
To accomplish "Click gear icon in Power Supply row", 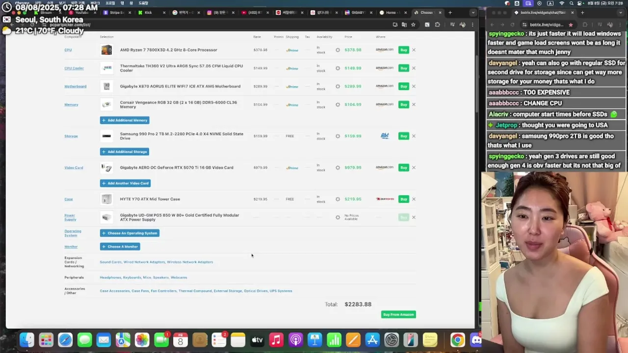I will (338, 217).
